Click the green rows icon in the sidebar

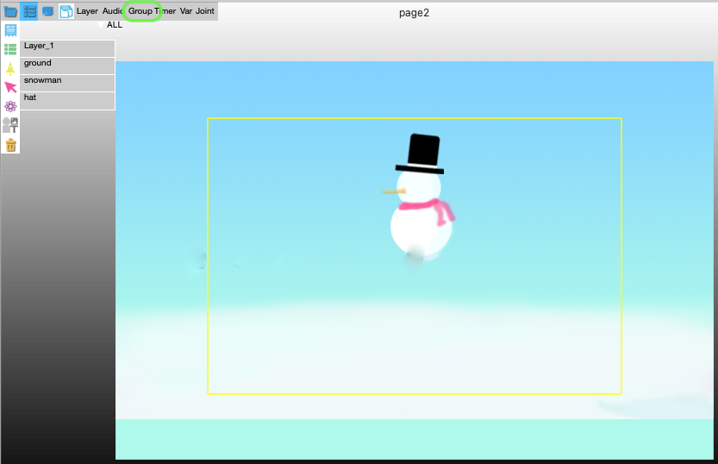click(x=10, y=49)
